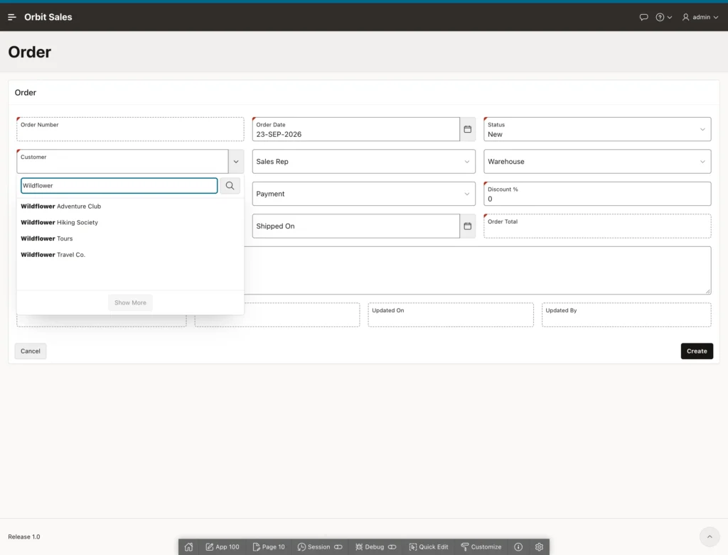The image size is (728, 555).
Task: Open the feedback comment icon
Action: point(643,17)
